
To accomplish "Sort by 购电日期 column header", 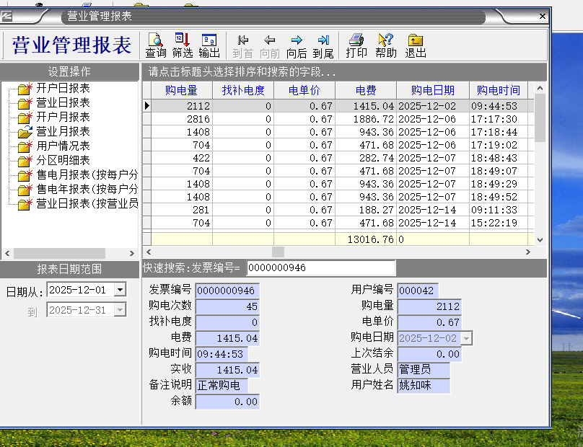I will click(x=433, y=90).
